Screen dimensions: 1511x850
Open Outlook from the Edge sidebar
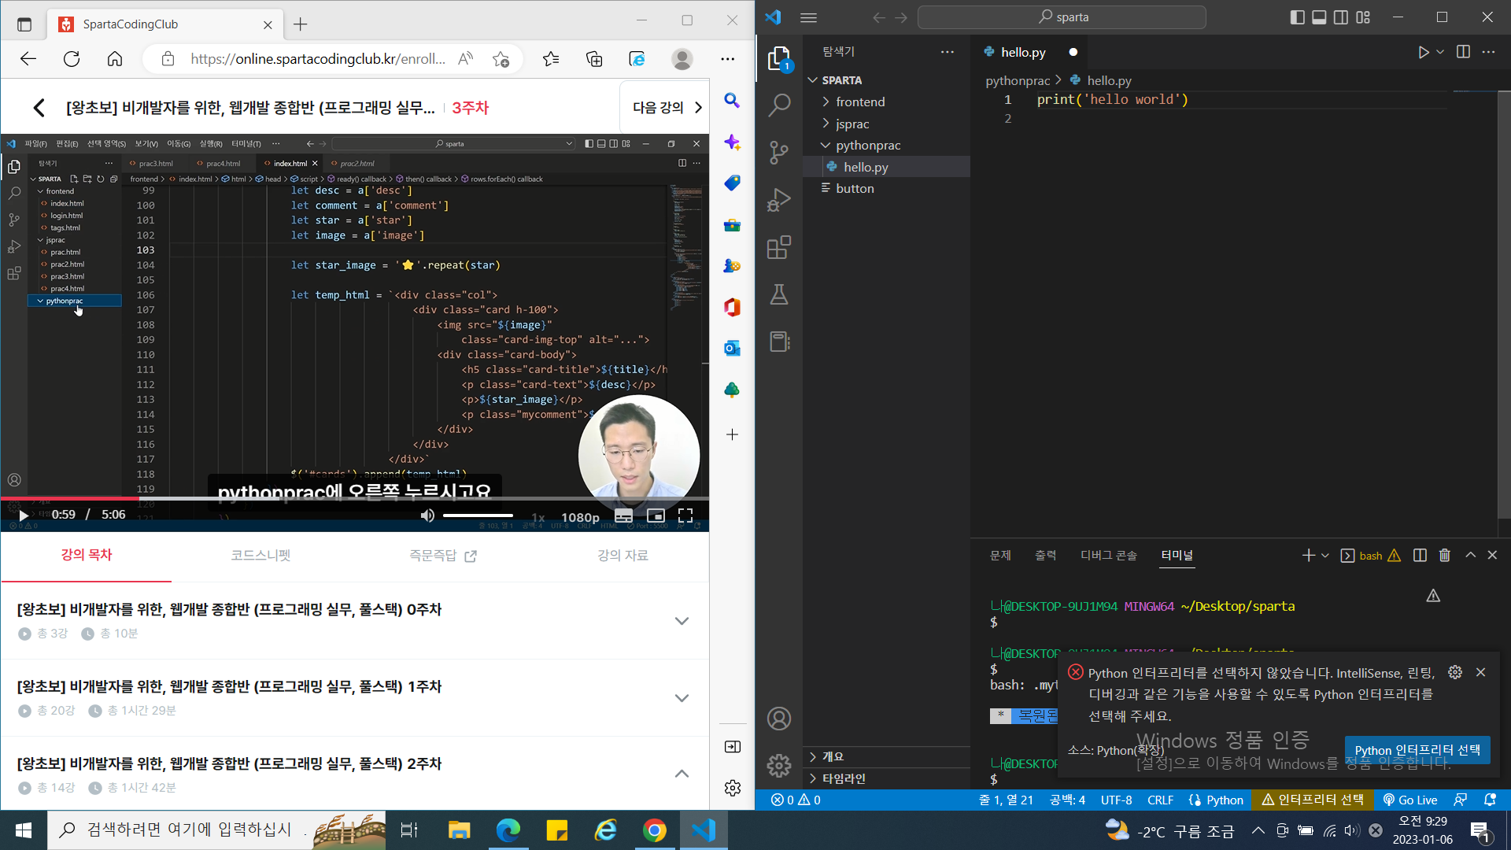pyautogui.click(x=732, y=348)
